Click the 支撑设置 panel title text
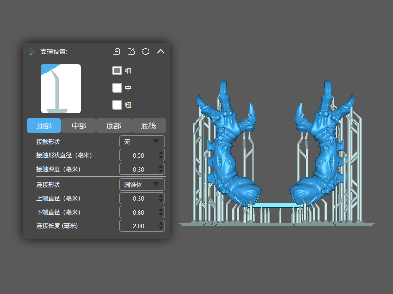This screenshot has height=294, width=393. click(x=54, y=52)
